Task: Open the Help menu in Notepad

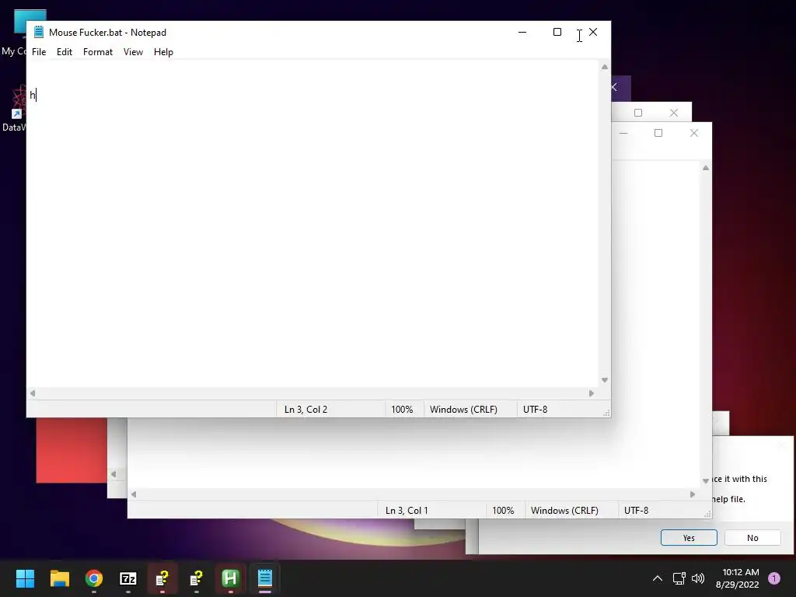Action: [x=163, y=52]
